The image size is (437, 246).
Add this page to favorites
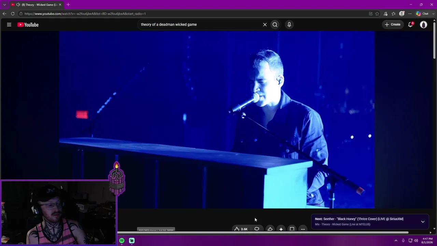377,14
